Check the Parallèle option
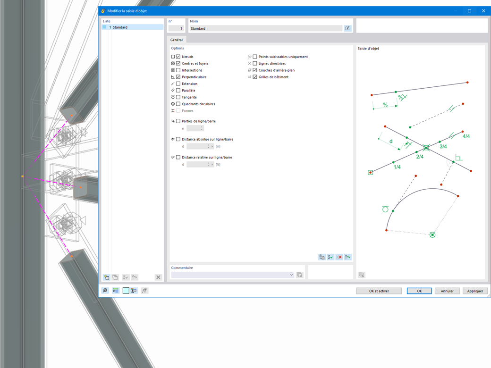This screenshot has height=368, width=491. pos(178,91)
